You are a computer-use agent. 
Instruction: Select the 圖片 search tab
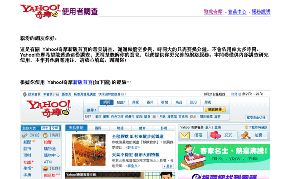(150, 102)
